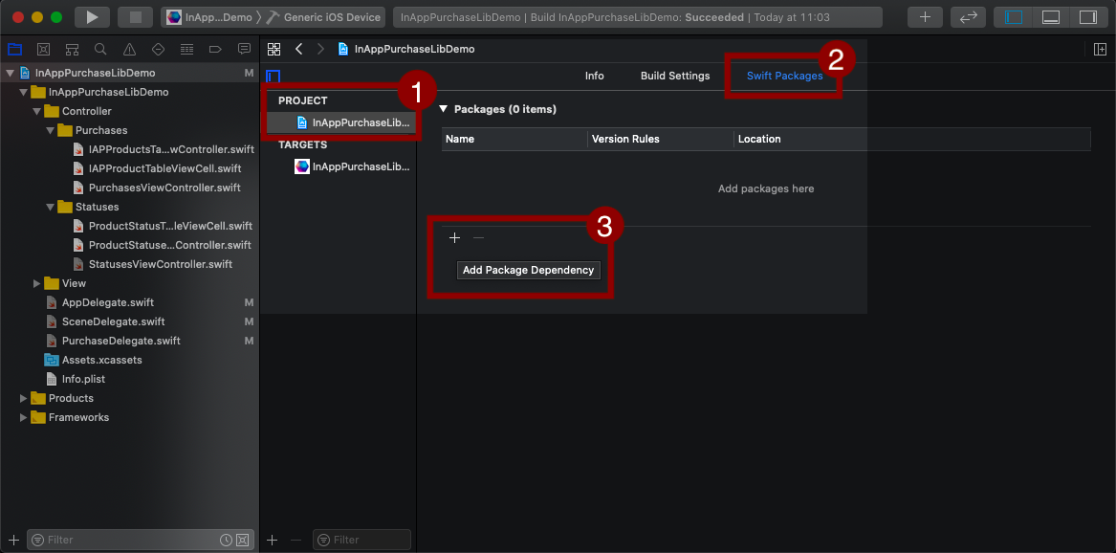Viewport: 1116px width, 553px height.
Task: Select the InAppPurchaseLib project under PROJECT
Action: click(341, 122)
